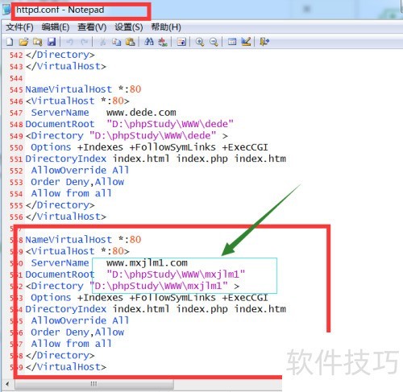Click </VirtualHost> on line 543
The image size is (403, 392).
point(66,66)
